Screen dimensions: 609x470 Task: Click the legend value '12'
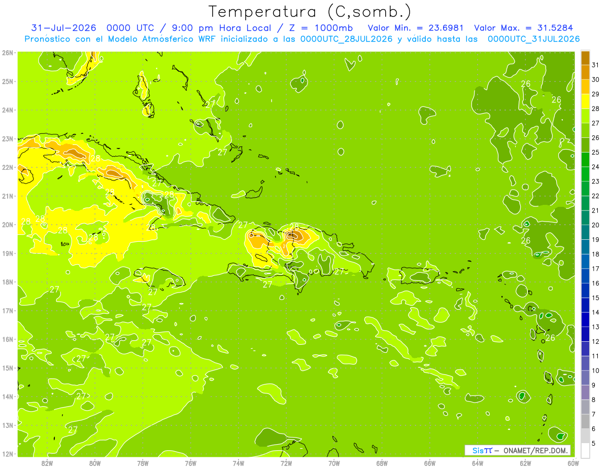click(595, 341)
